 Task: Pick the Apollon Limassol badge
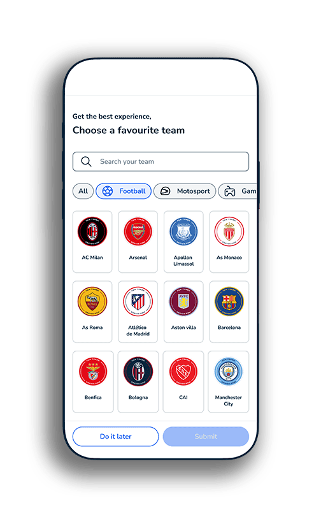point(183,231)
